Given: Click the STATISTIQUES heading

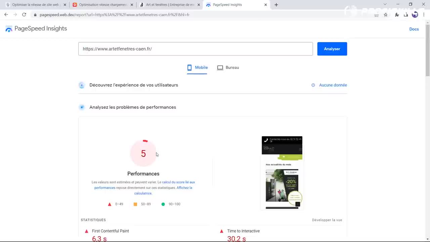Looking at the screenshot, I should [x=93, y=220].
